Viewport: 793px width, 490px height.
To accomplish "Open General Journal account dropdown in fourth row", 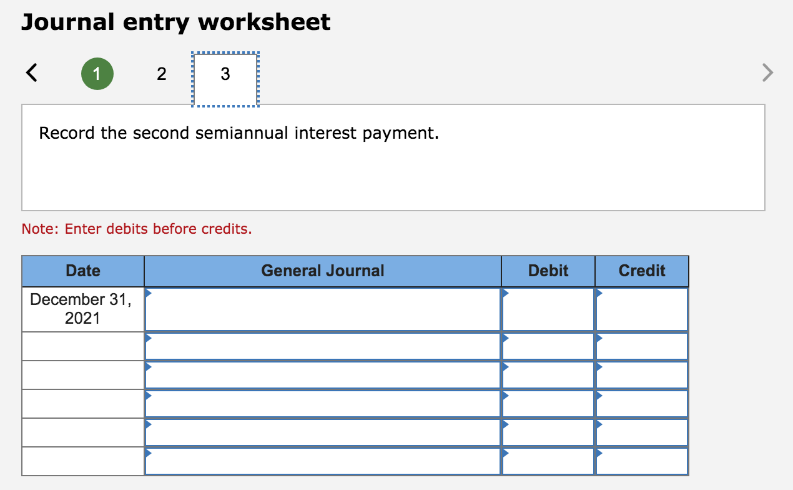I will pos(323,404).
